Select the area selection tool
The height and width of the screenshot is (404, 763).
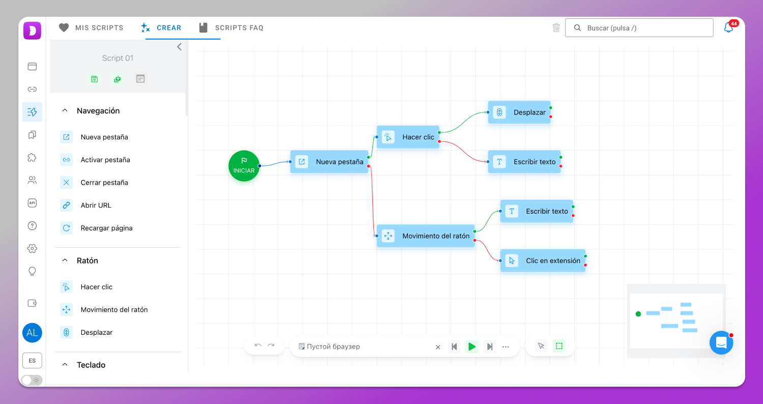[559, 346]
